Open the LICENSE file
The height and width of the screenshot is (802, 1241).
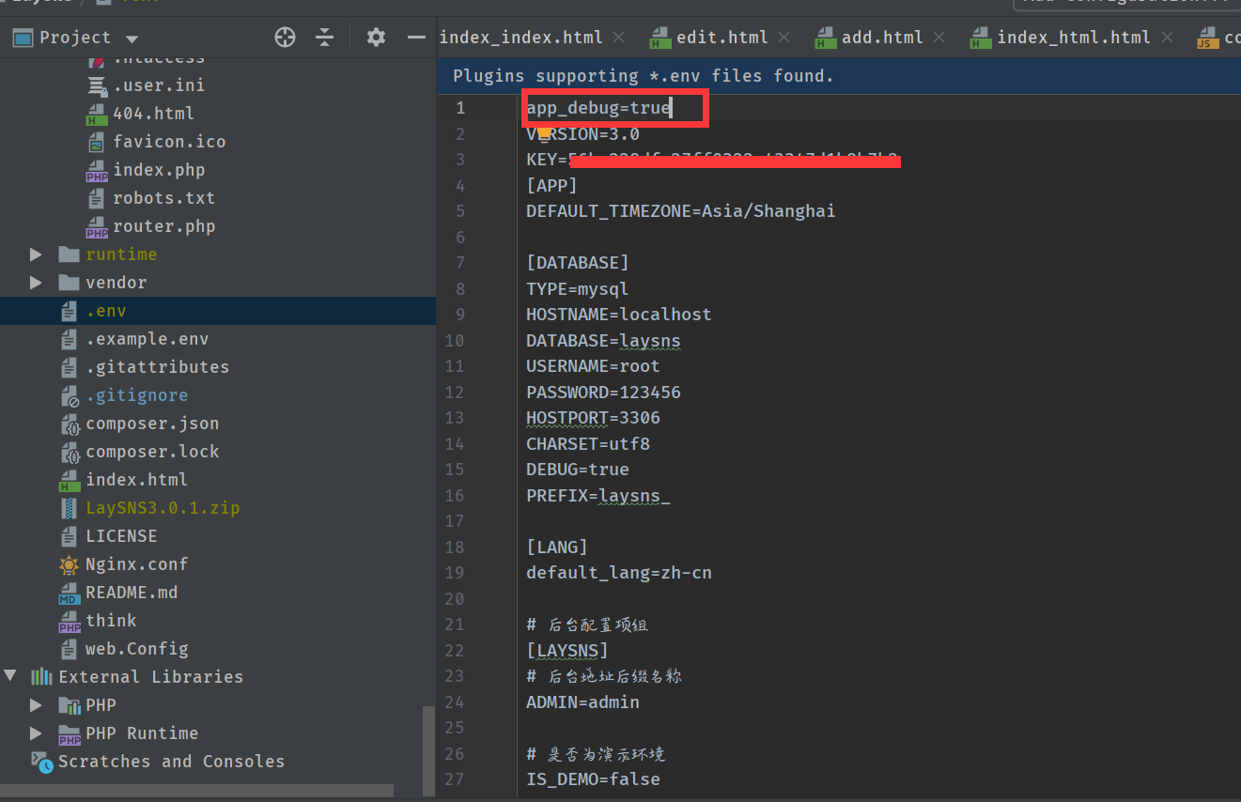121,536
